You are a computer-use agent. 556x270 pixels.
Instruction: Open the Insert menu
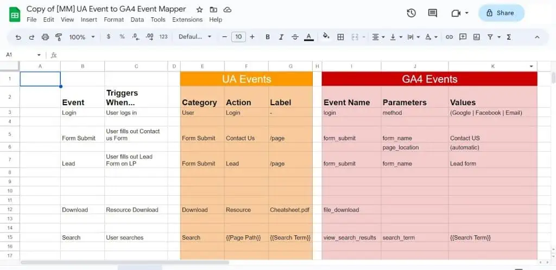pyautogui.click(x=89, y=20)
